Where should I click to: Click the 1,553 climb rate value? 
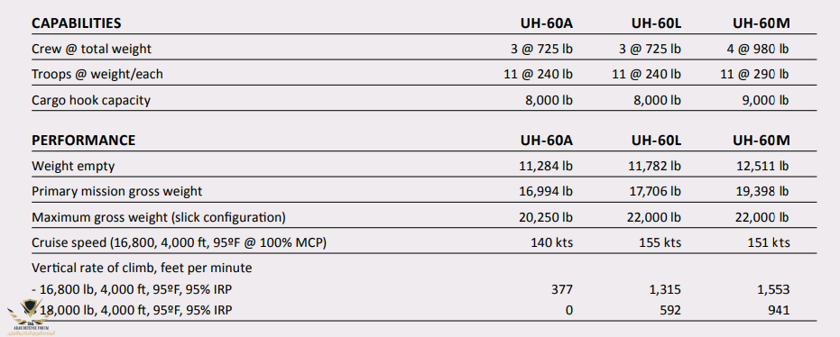pos(773,290)
